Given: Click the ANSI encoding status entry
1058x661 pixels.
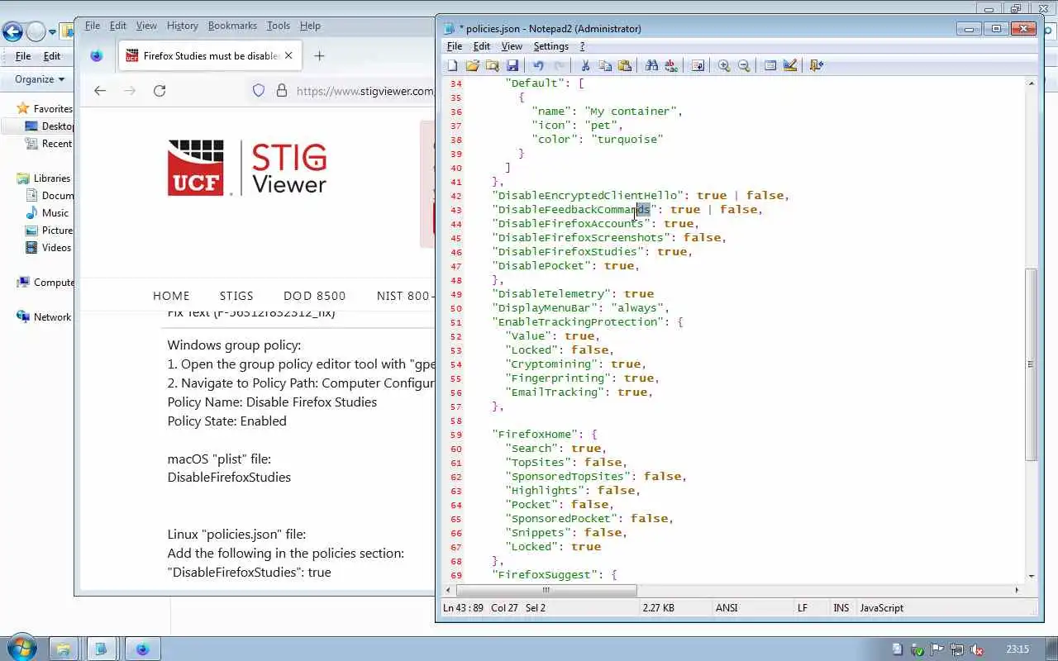Looking at the screenshot, I should click(727, 608).
